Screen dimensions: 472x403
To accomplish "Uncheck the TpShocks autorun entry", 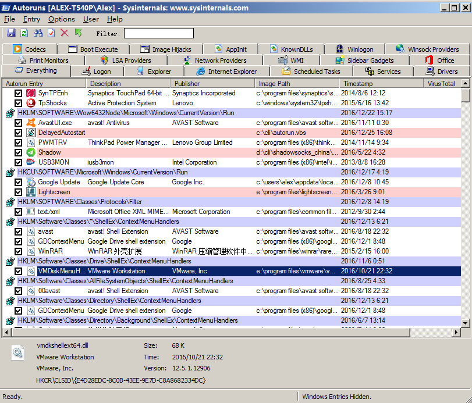I will pos(19,103).
